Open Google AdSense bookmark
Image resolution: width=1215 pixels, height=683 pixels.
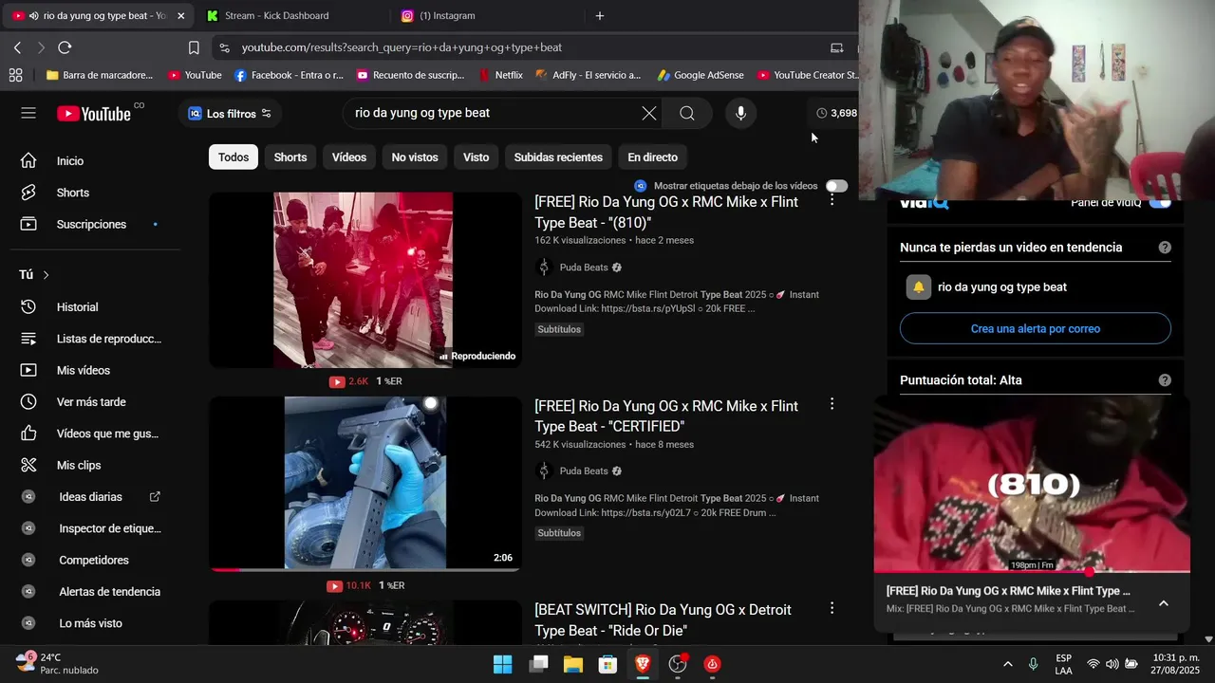[701, 75]
